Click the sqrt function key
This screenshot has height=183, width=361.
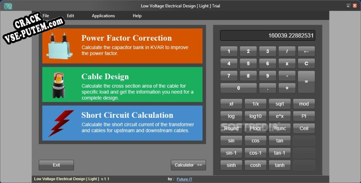coord(280,104)
